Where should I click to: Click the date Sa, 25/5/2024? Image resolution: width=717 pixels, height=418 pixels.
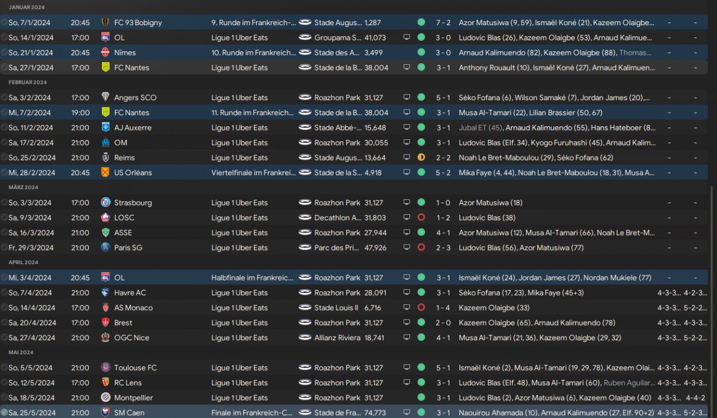tap(32, 413)
